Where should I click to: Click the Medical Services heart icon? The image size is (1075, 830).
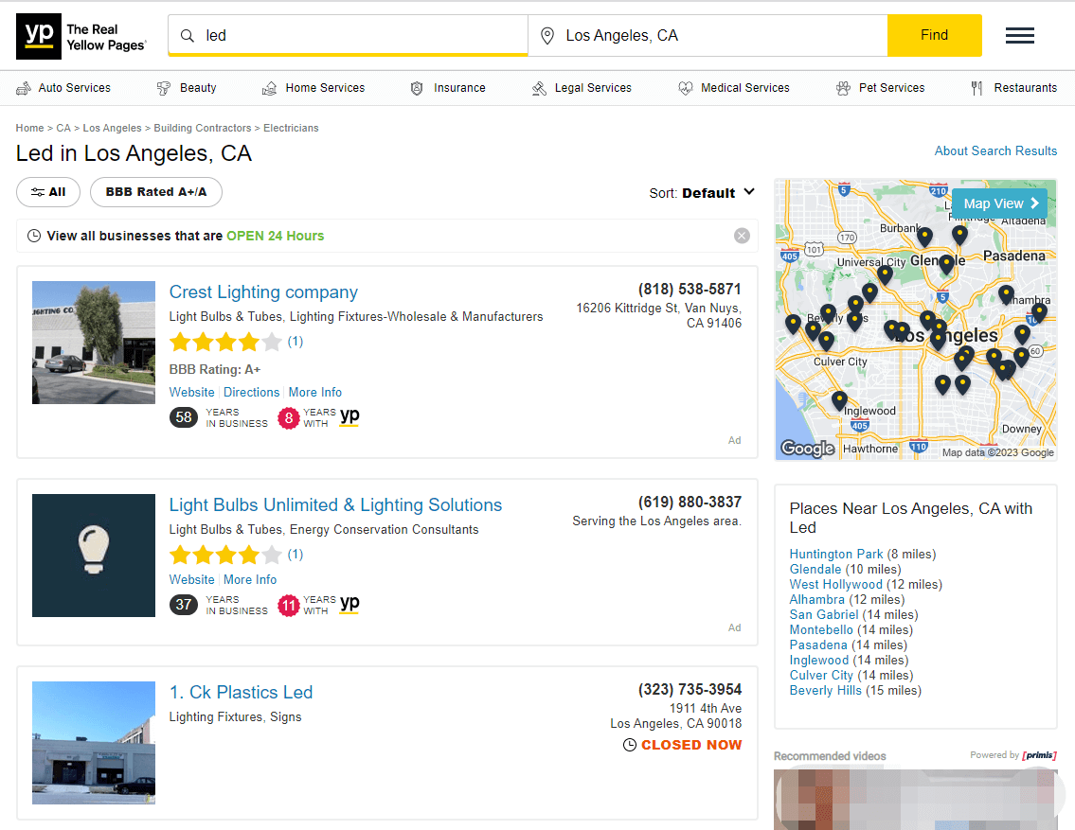coord(686,88)
